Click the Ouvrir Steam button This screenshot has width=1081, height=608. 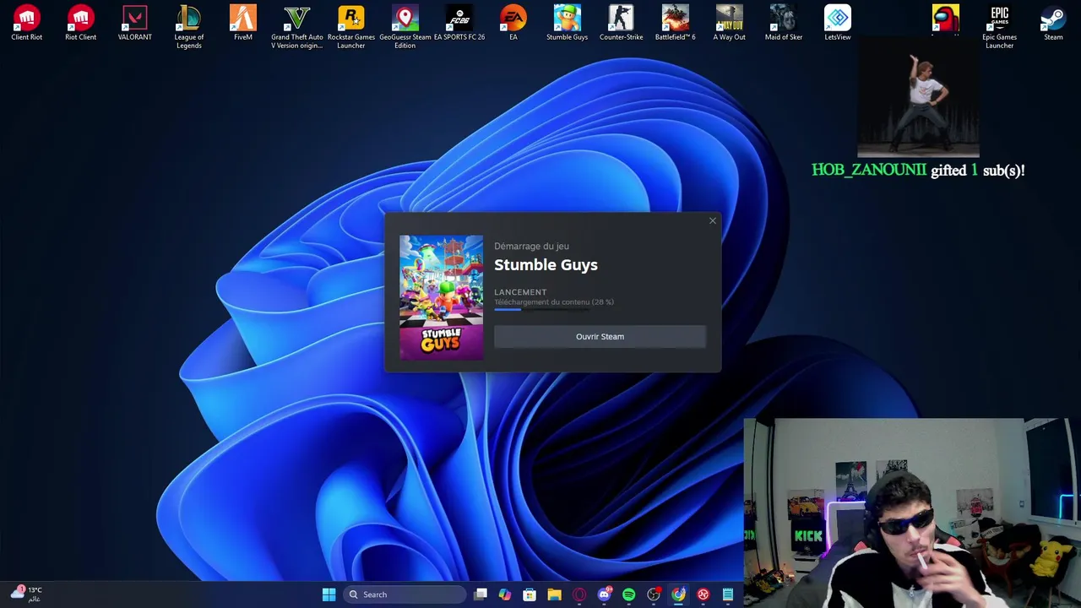tap(600, 336)
